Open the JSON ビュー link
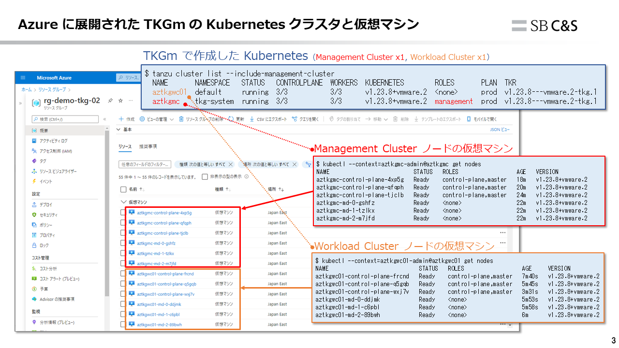The width and height of the screenshot is (619, 348). 500,130
